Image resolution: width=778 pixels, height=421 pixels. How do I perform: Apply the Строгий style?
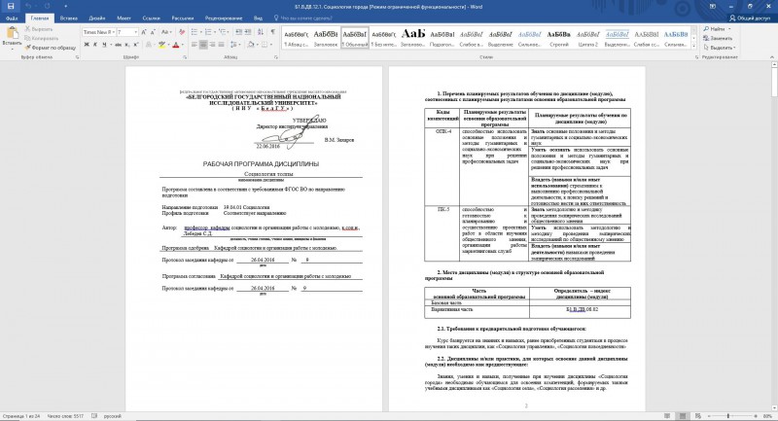pos(558,38)
